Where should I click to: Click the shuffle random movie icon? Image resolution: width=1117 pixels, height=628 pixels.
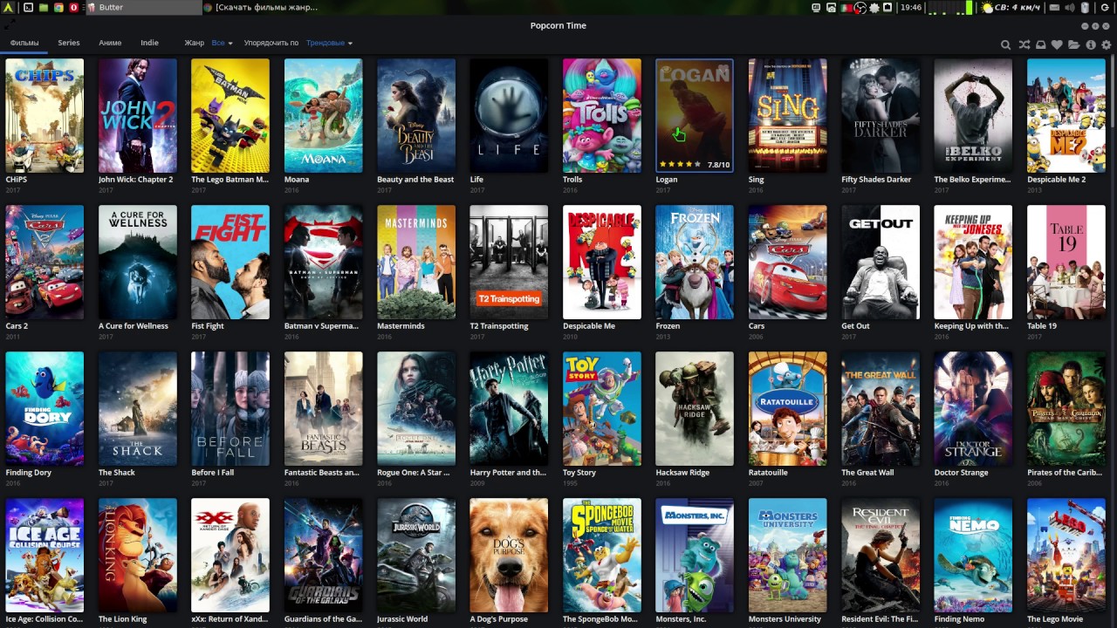coord(1024,44)
